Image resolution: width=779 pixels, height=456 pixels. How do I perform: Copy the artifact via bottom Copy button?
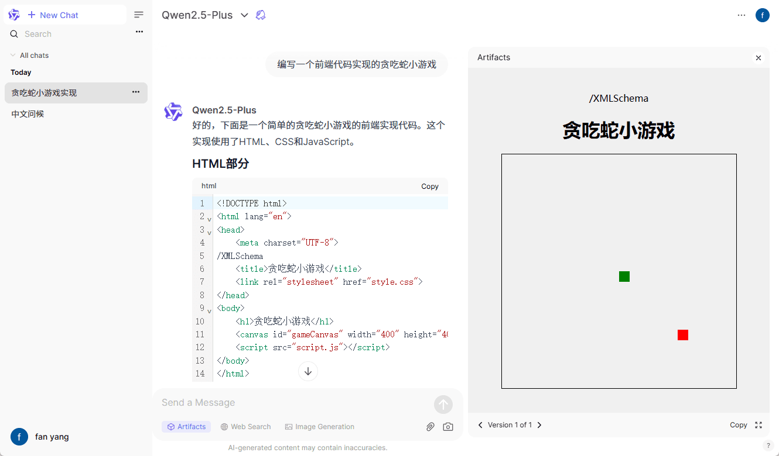tap(738, 425)
